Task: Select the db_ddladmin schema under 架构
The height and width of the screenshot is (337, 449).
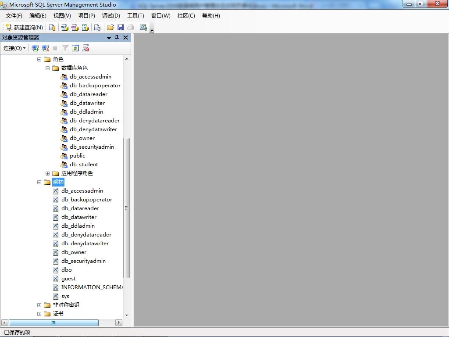Action: coord(78,226)
